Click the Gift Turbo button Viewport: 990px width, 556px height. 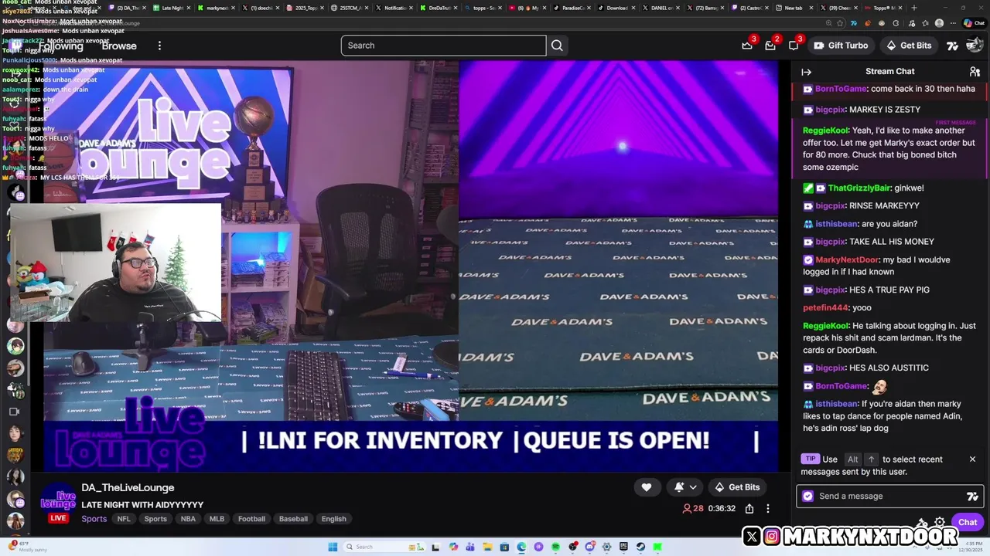point(841,46)
